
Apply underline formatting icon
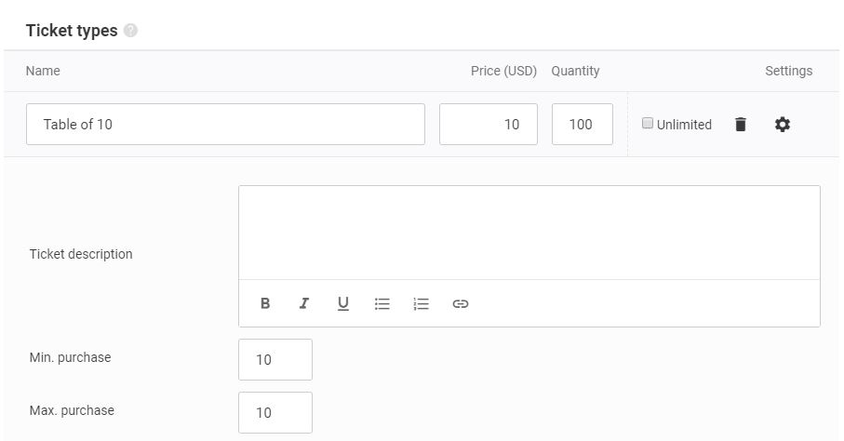coord(342,303)
